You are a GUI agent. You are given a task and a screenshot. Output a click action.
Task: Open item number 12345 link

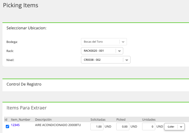point(15,125)
